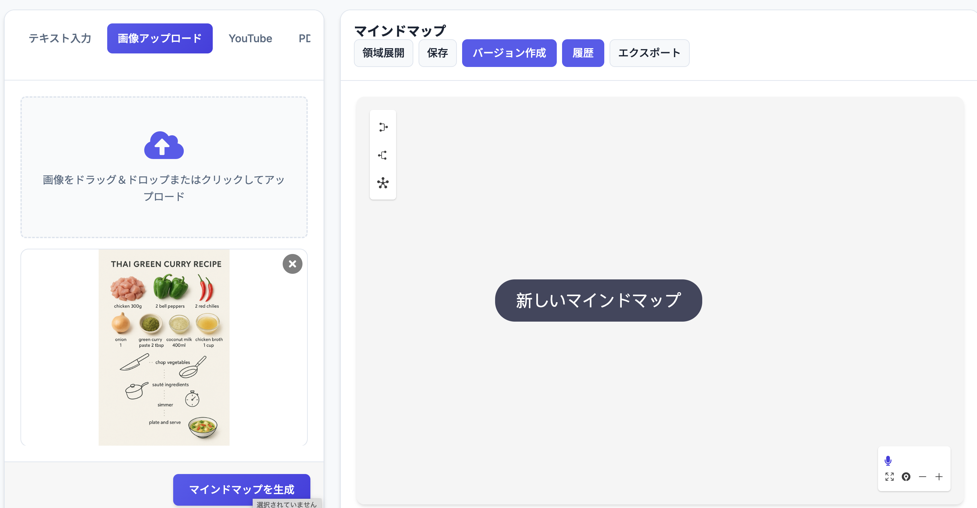Select the radial mind map layout icon

click(x=383, y=183)
